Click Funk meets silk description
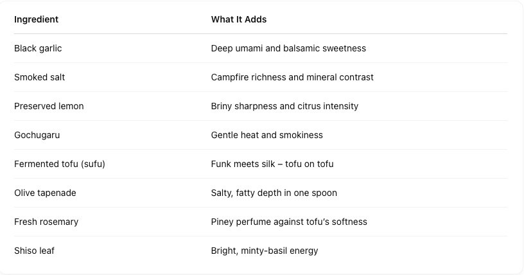The image size is (524, 275). (x=272, y=164)
